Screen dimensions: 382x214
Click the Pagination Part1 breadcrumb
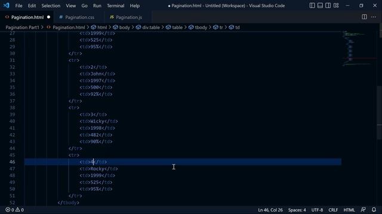pyautogui.click(x=22, y=27)
